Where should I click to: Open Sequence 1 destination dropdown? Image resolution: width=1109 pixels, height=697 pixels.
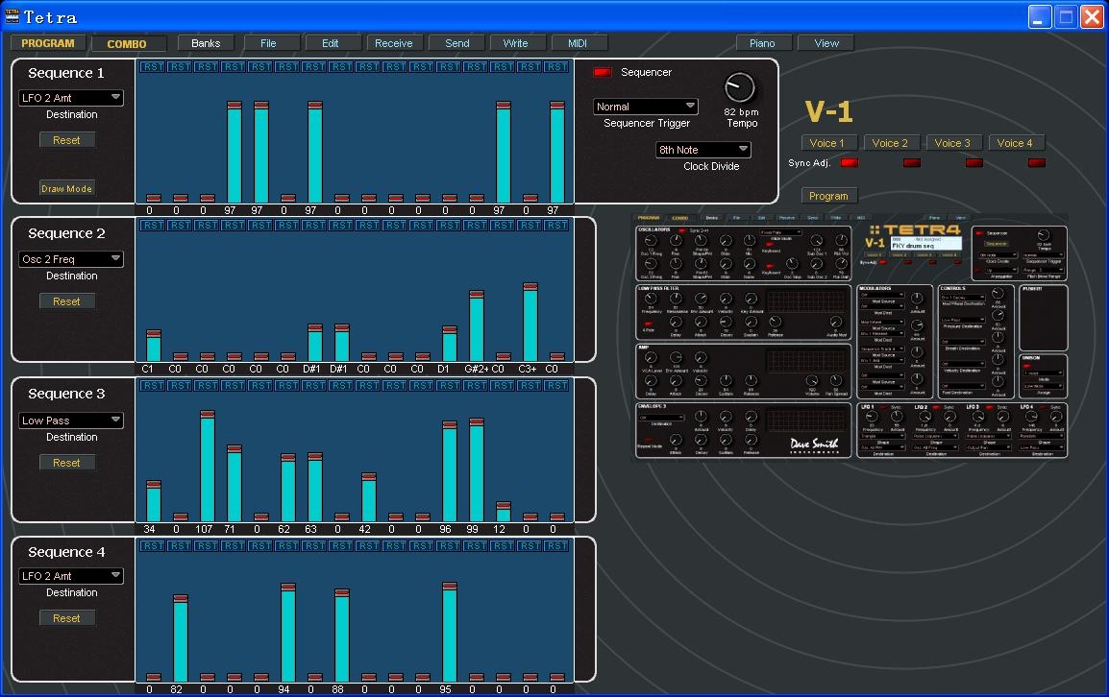tap(71, 98)
